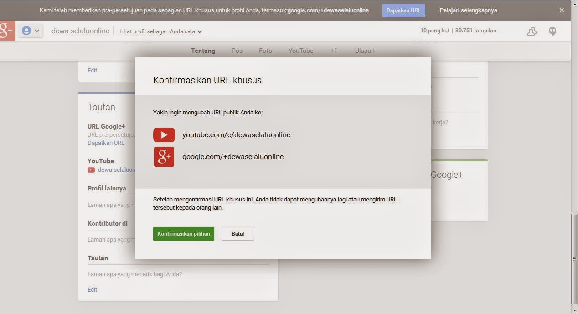
Task: Open the dewa selaluon YouTube link
Action: pyautogui.click(x=116, y=170)
